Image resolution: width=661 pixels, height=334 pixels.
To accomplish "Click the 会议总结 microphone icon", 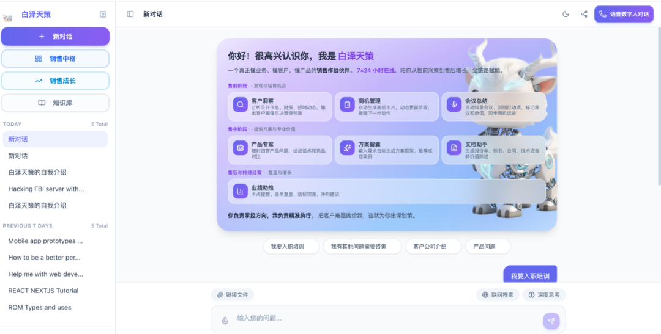I will 454,105.
